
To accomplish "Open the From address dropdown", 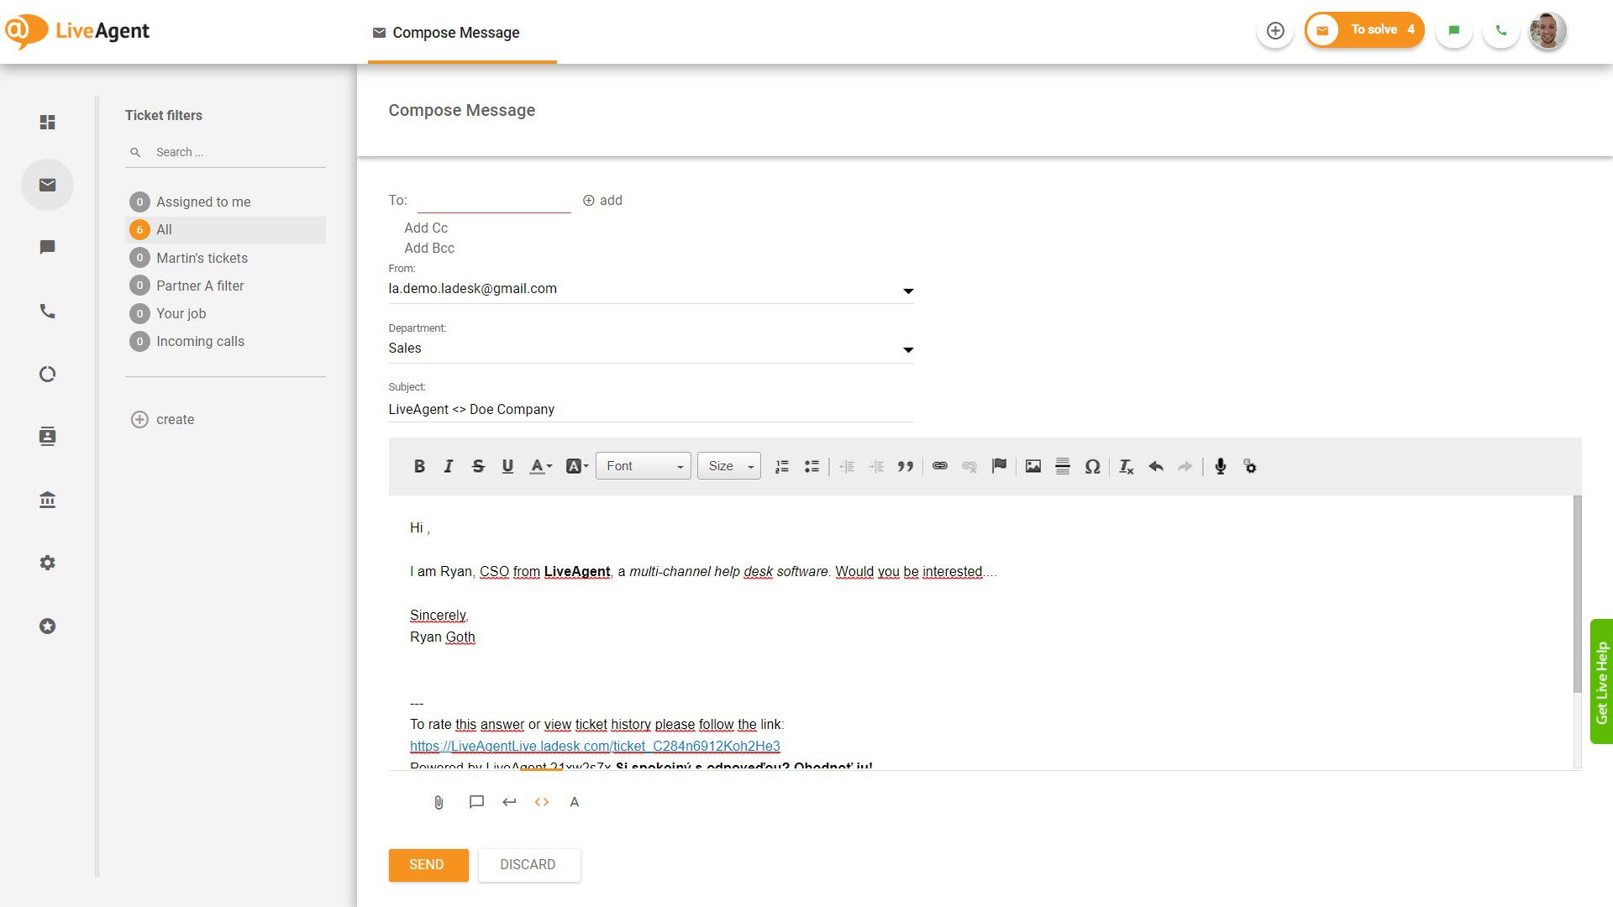I will click(x=907, y=291).
